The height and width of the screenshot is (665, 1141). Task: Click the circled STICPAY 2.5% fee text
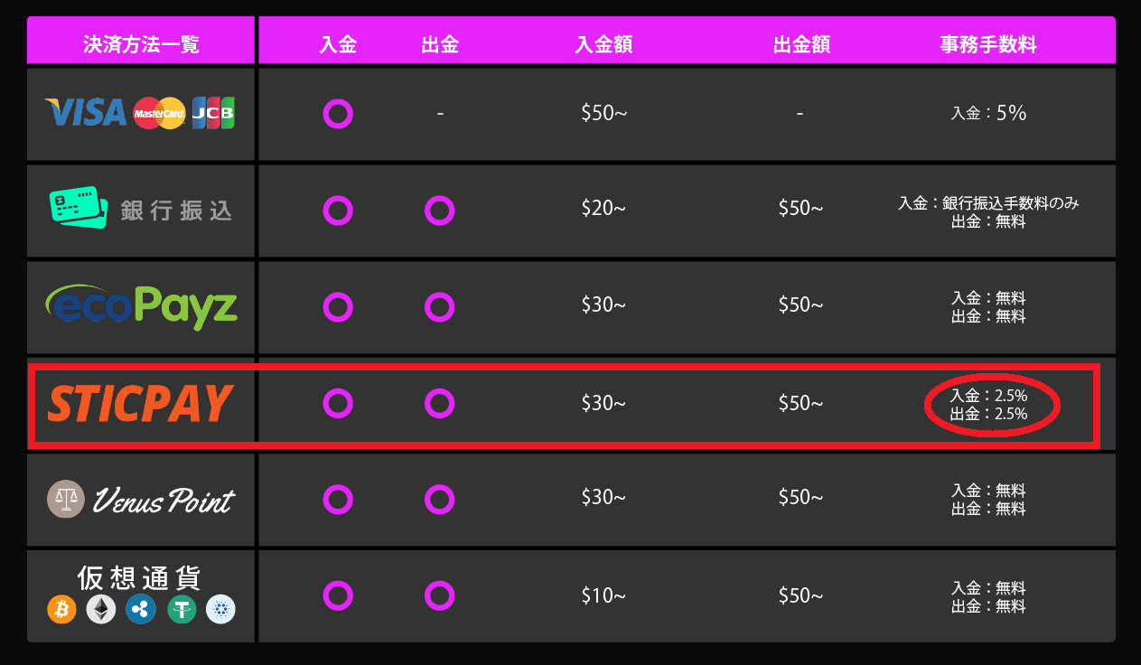pos(990,405)
